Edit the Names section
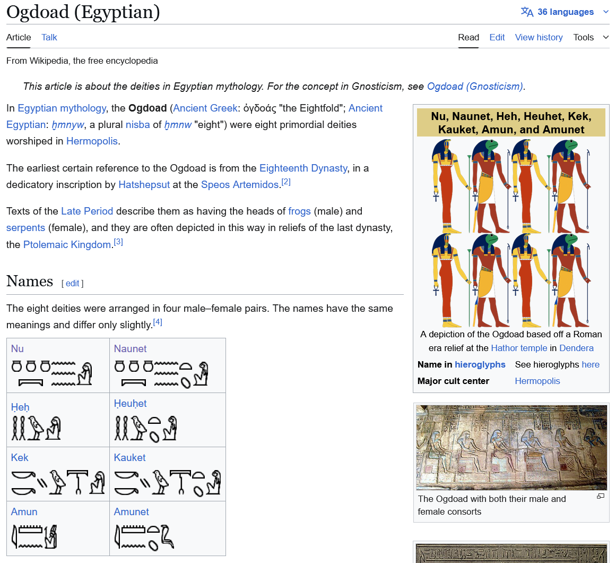 click(73, 283)
